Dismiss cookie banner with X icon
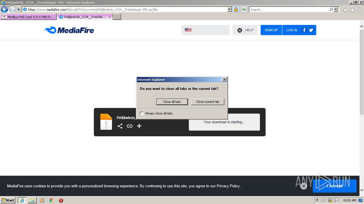Viewport: 364px width, 204px height. pos(303,186)
